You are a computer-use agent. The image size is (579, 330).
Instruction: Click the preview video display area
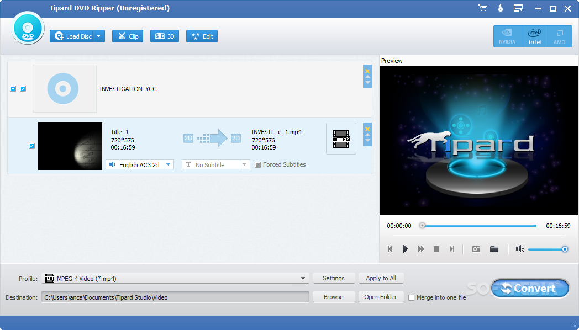pos(479,141)
